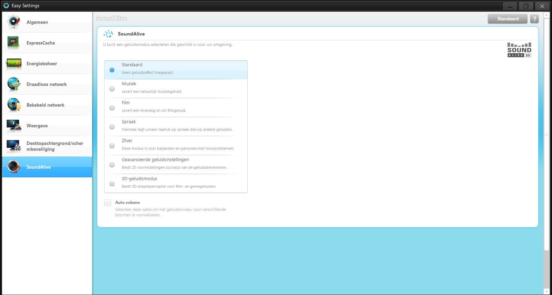The height and width of the screenshot is (295, 552).
Task: Click 'U kunt een geluidsmodus selecteren' intro text
Action: tap(168, 45)
